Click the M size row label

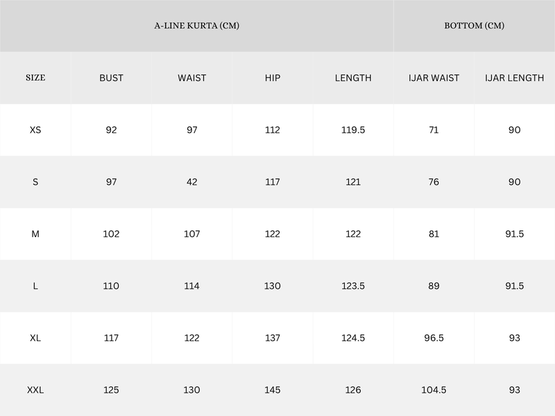(x=35, y=234)
